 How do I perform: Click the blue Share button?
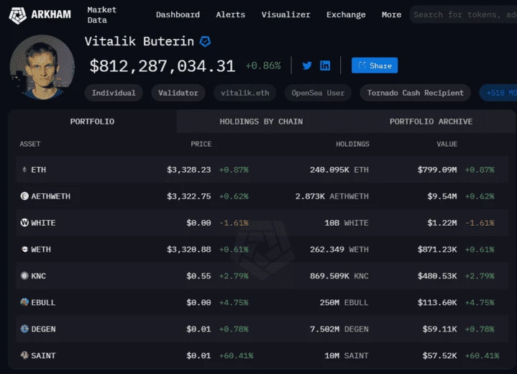375,65
